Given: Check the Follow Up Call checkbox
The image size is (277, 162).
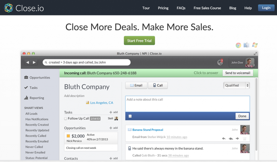Looking at the screenshot, I should pos(65,119).
